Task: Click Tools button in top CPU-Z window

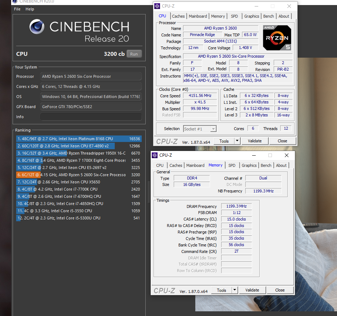Action: [x=224, y=141]
